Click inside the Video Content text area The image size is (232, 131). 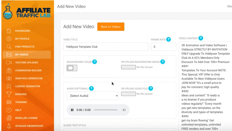(205, 86)
